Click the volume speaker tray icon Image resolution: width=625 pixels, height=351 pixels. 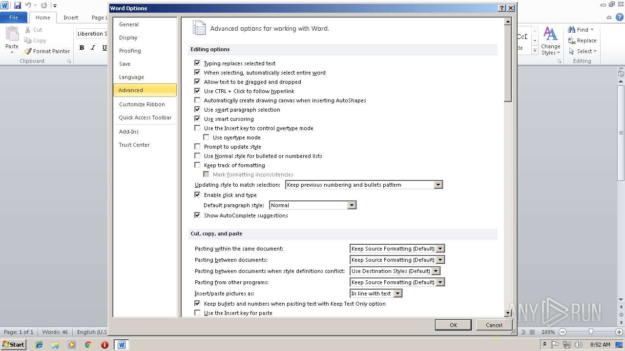coord(578,345)
